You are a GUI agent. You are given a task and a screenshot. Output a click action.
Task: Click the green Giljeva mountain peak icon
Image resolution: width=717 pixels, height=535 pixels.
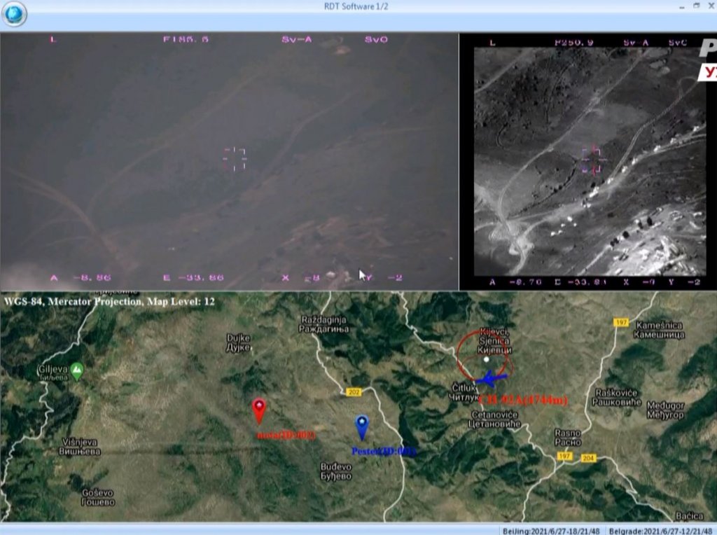77,369
